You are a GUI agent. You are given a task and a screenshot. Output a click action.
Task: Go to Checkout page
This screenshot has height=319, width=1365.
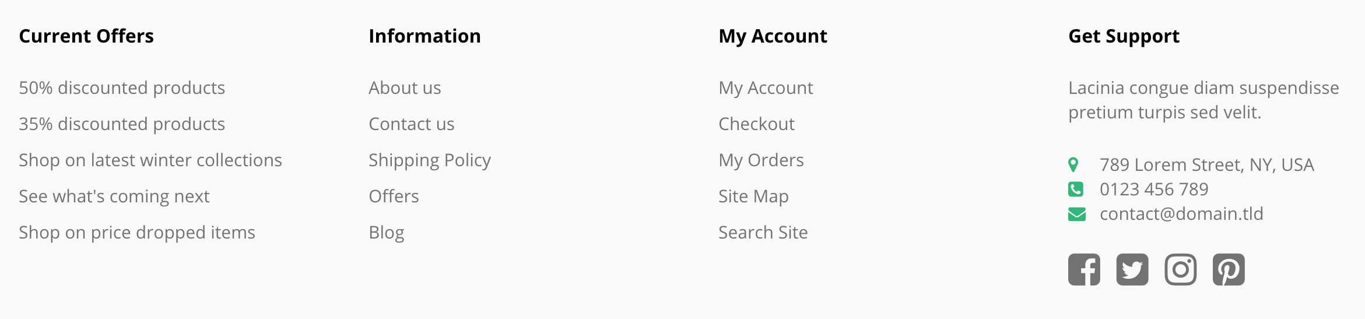tap(756, 124)
